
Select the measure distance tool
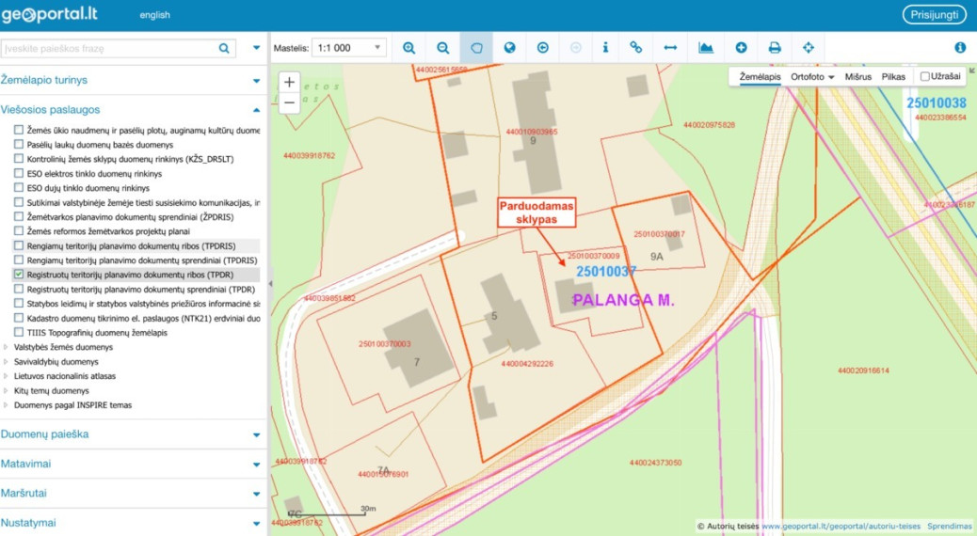[670, 48]
